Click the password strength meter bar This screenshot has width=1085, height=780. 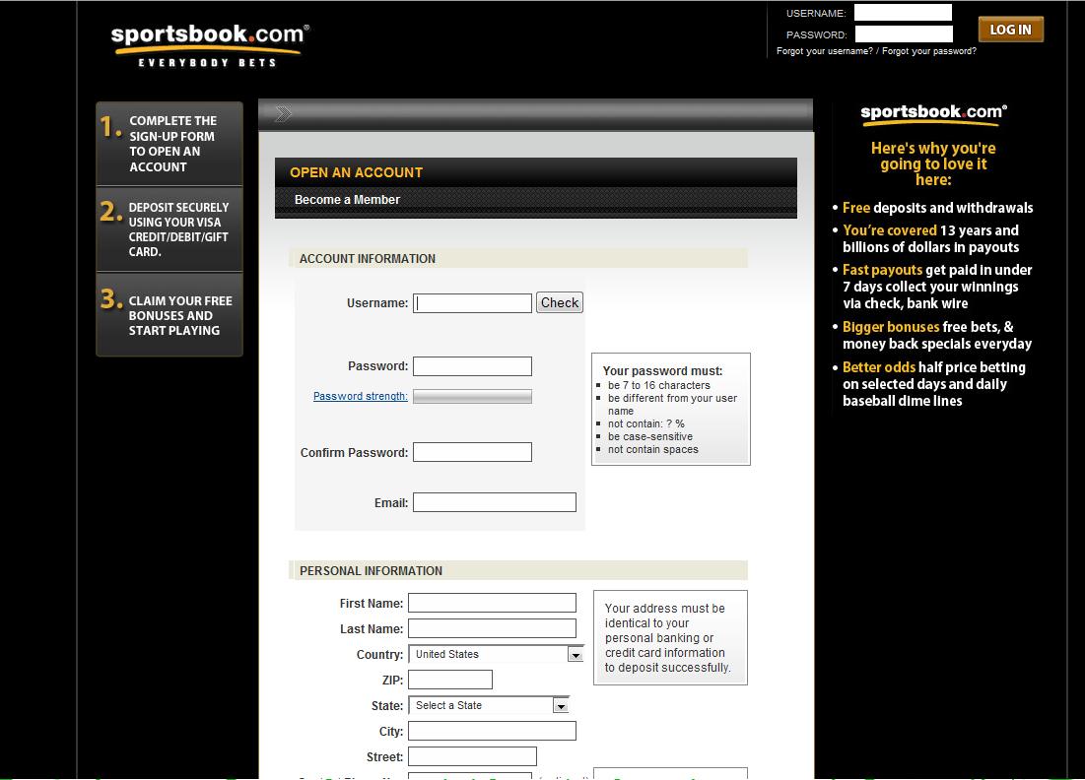[x=473, y=396]
